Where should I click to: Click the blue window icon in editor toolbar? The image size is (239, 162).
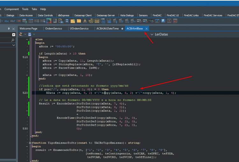(x=30, y=34)
